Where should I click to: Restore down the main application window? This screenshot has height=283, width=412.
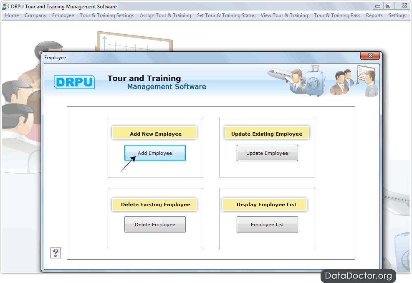point(389,6)
